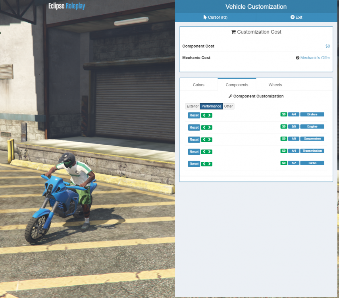Click the Component Cost $0 value
This screenshot has height=298, width=339.
[327, 46]
